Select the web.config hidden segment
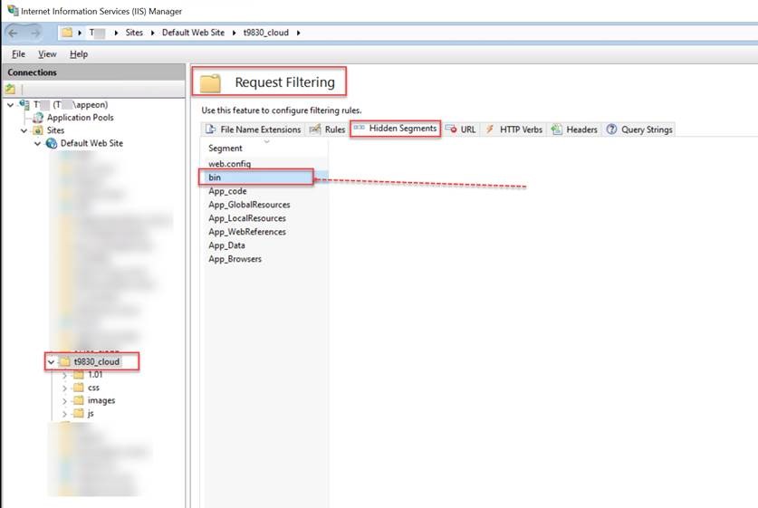 pyautogui.click(x=230, y=164)
